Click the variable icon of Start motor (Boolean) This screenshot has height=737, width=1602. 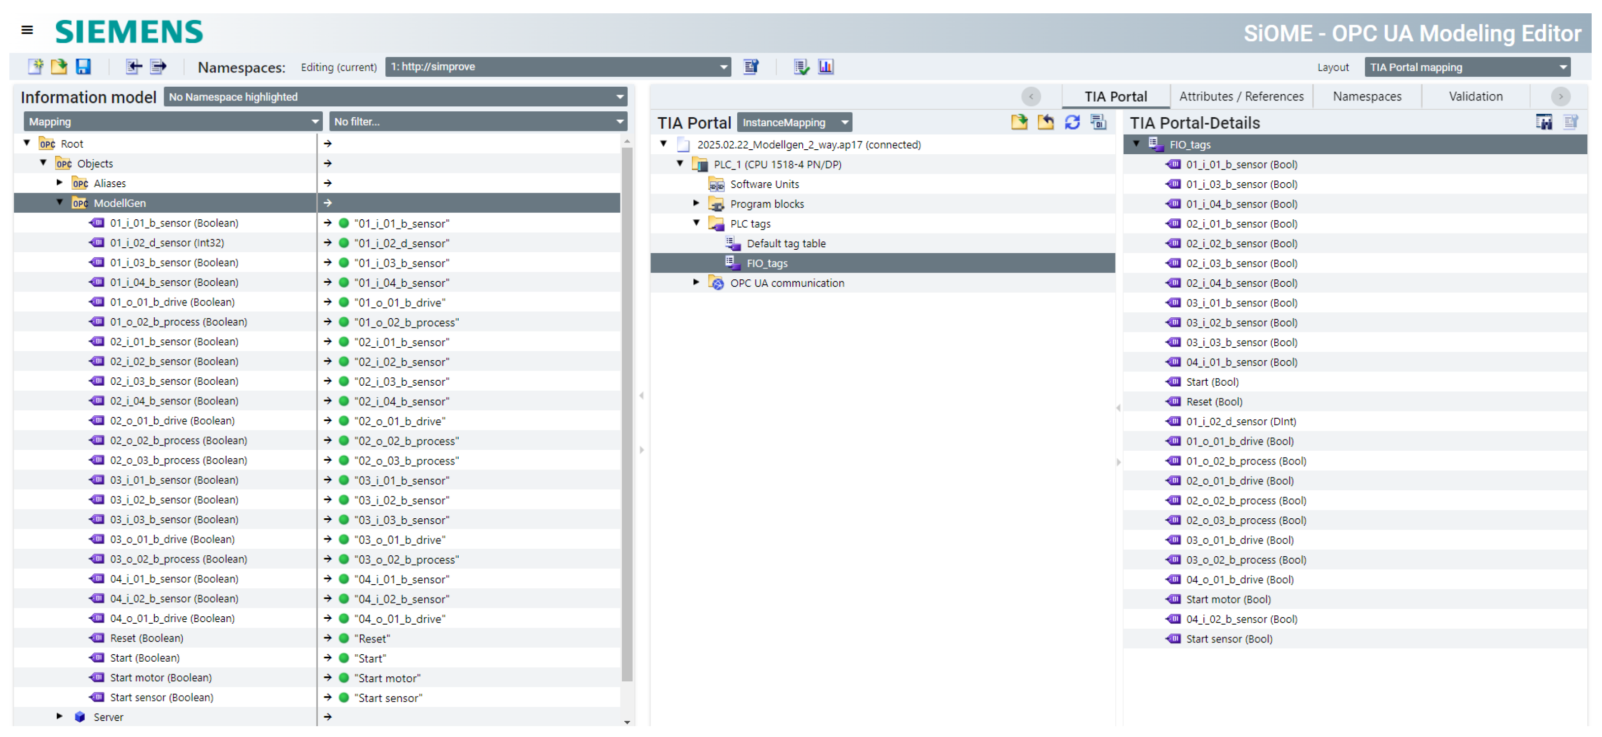pyautogui.click(x=97, y=677)
